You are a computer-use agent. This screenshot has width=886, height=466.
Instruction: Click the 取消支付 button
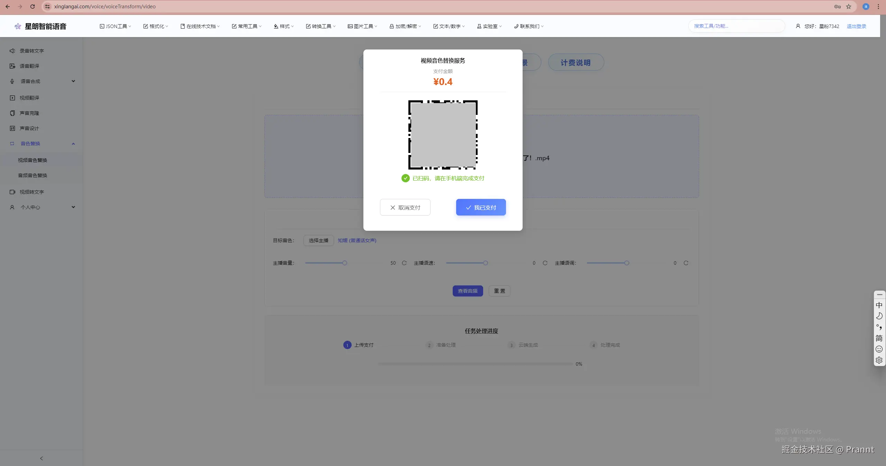405,207
